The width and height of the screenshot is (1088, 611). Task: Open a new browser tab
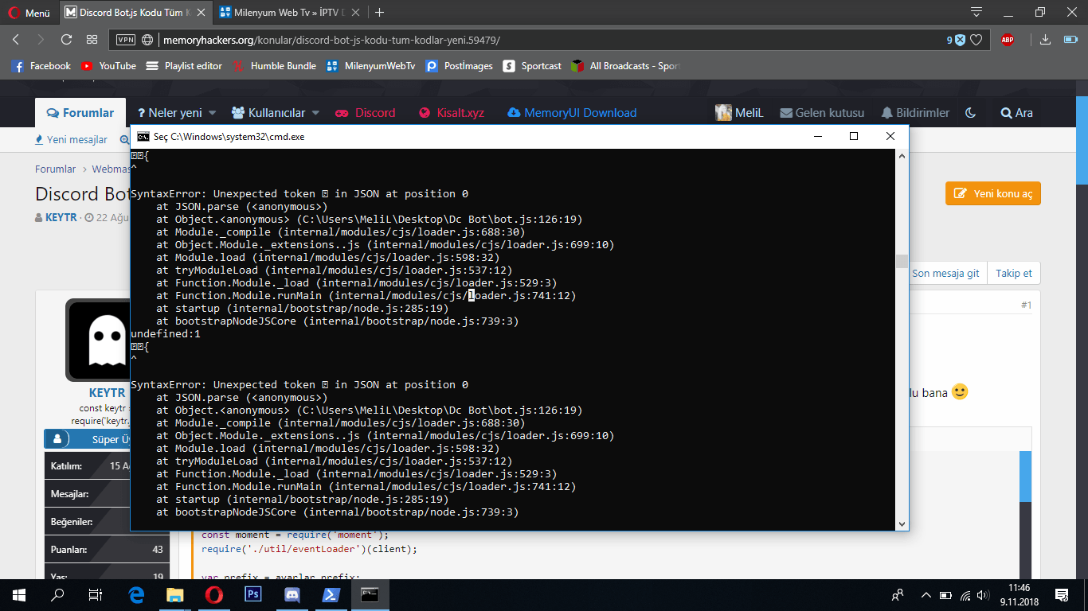click(x=380, y=13)
